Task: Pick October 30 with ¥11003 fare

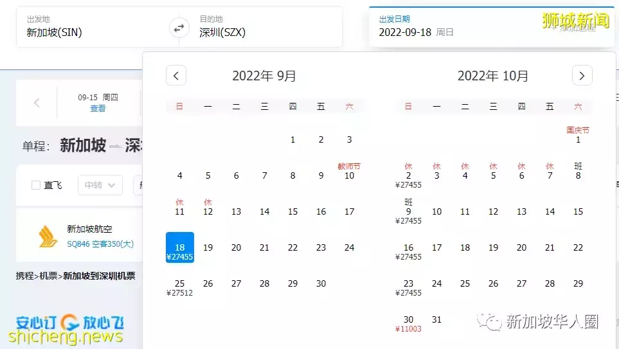Action: 408,323
